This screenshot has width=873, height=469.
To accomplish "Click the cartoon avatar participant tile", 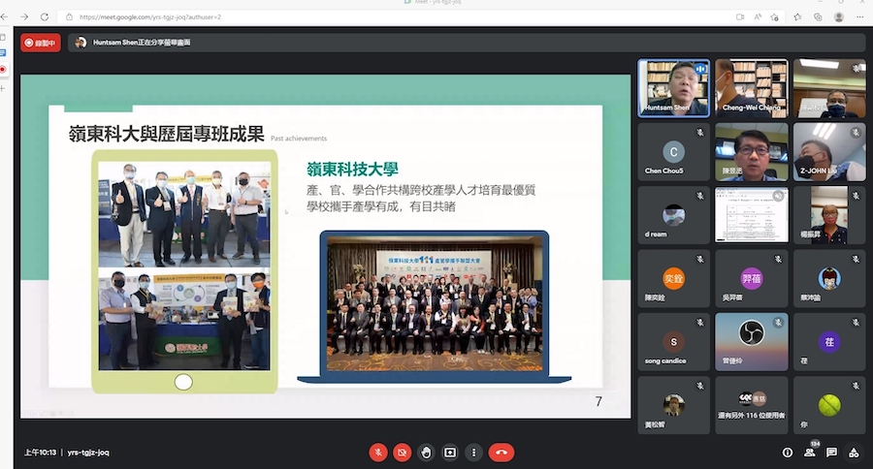I will click(829, 279).
